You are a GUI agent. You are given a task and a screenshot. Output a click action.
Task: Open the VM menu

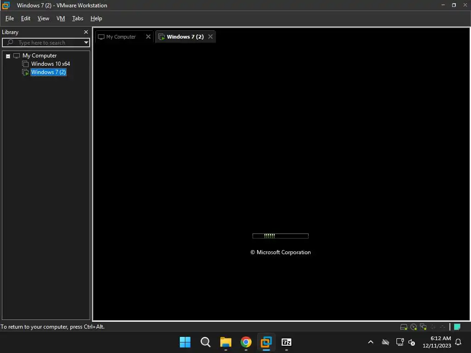(61, 18)
